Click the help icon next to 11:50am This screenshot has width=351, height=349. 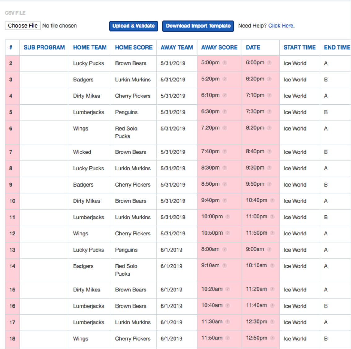[227, 338]
